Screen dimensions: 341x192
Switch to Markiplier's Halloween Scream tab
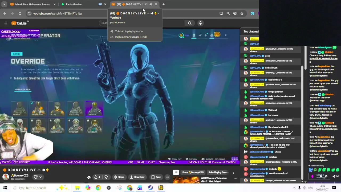[x=32, y=4]
